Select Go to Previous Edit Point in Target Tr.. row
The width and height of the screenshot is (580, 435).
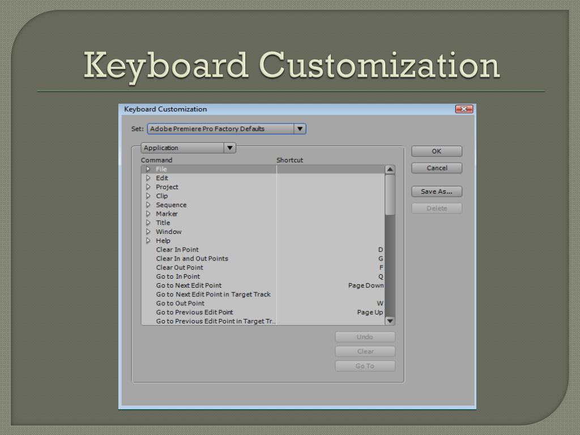coord(216,321)
